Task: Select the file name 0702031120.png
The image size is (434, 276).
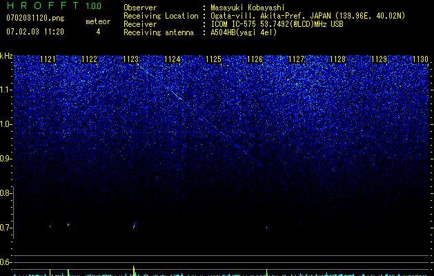Action: point(35,19)
